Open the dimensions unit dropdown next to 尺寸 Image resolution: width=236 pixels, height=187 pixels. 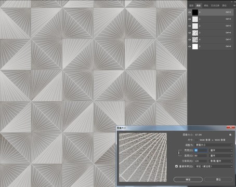pyautogui.click(x=196, y=140)
